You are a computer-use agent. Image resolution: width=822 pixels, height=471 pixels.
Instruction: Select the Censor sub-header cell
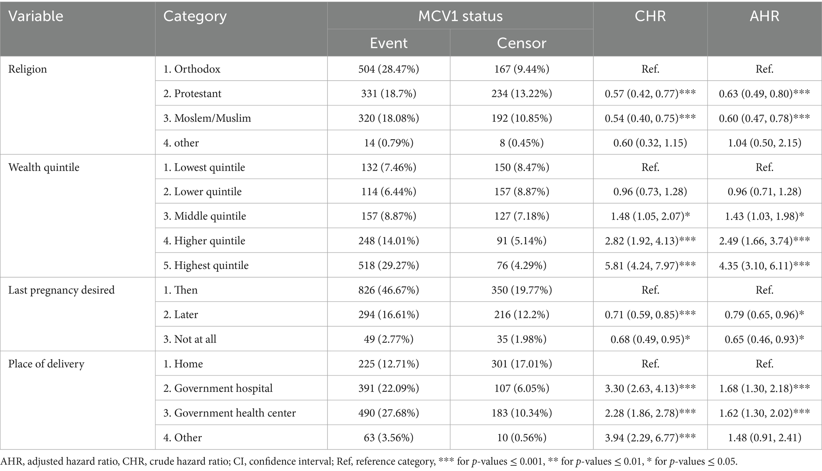click(521, 43)
